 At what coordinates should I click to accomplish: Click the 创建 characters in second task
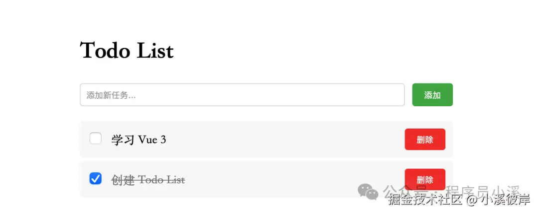(x=123, y=180)
